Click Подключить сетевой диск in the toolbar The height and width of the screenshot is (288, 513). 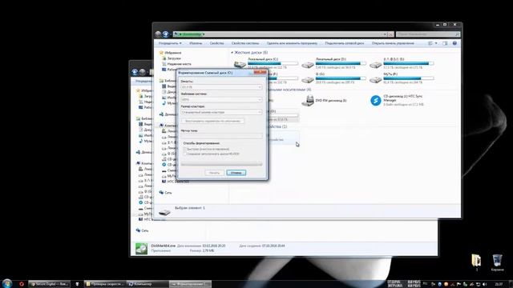(345, 43)
